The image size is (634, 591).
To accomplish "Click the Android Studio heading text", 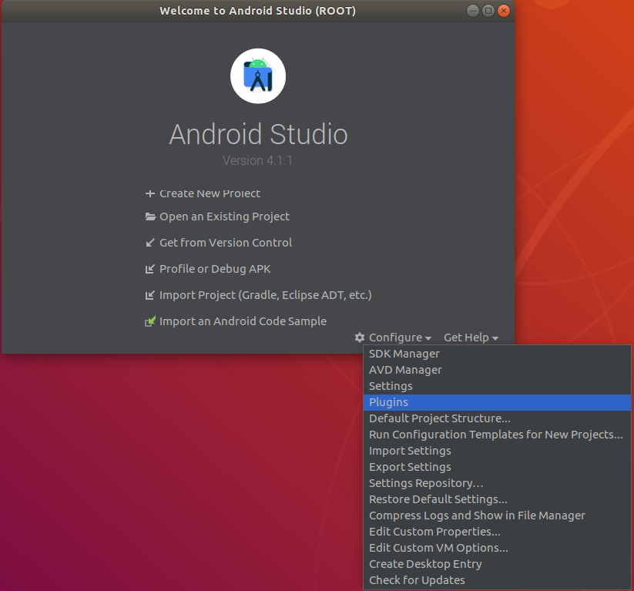I will 258,134.
